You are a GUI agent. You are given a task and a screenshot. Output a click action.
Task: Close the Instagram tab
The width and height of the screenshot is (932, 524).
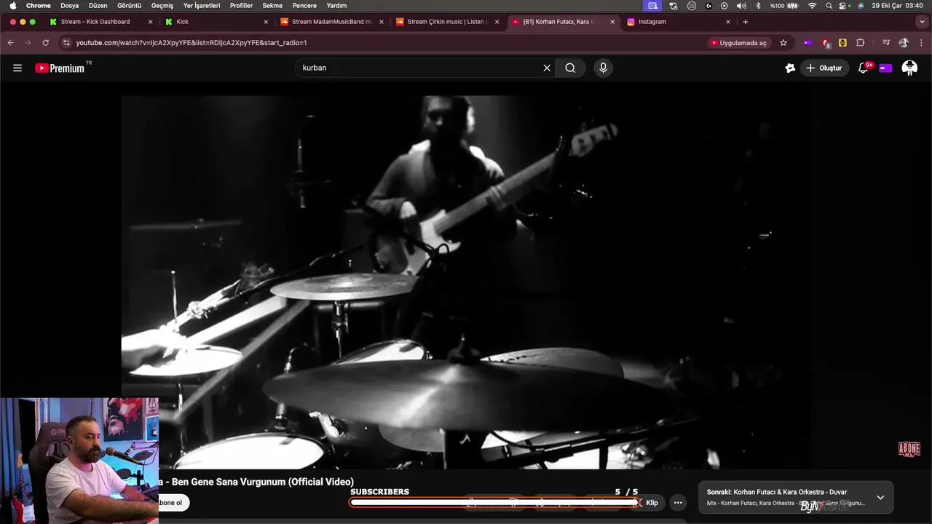point(727,22)
